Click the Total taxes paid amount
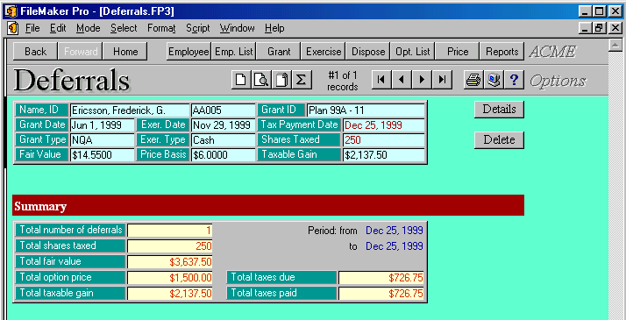Screen dimensions: 626x320 [x=381, y=294]
